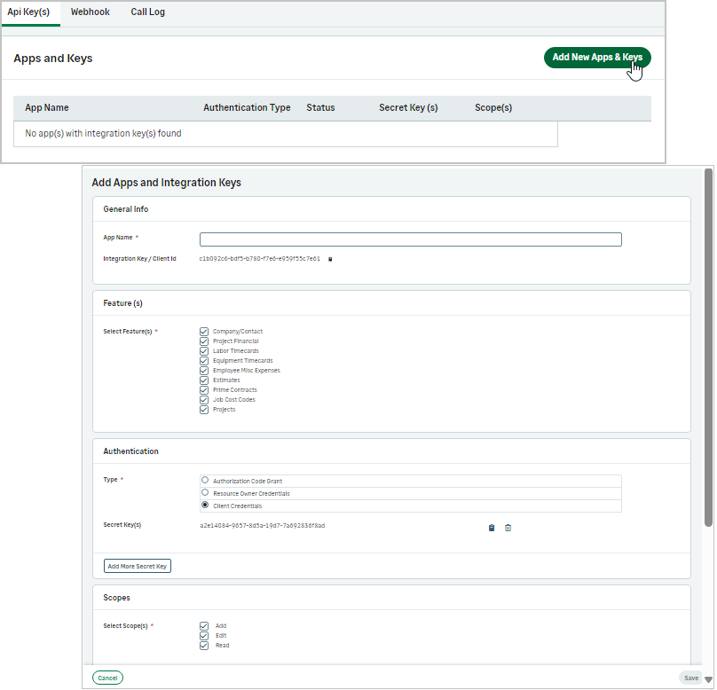Click the Scope(s) column header

point(493,108)
